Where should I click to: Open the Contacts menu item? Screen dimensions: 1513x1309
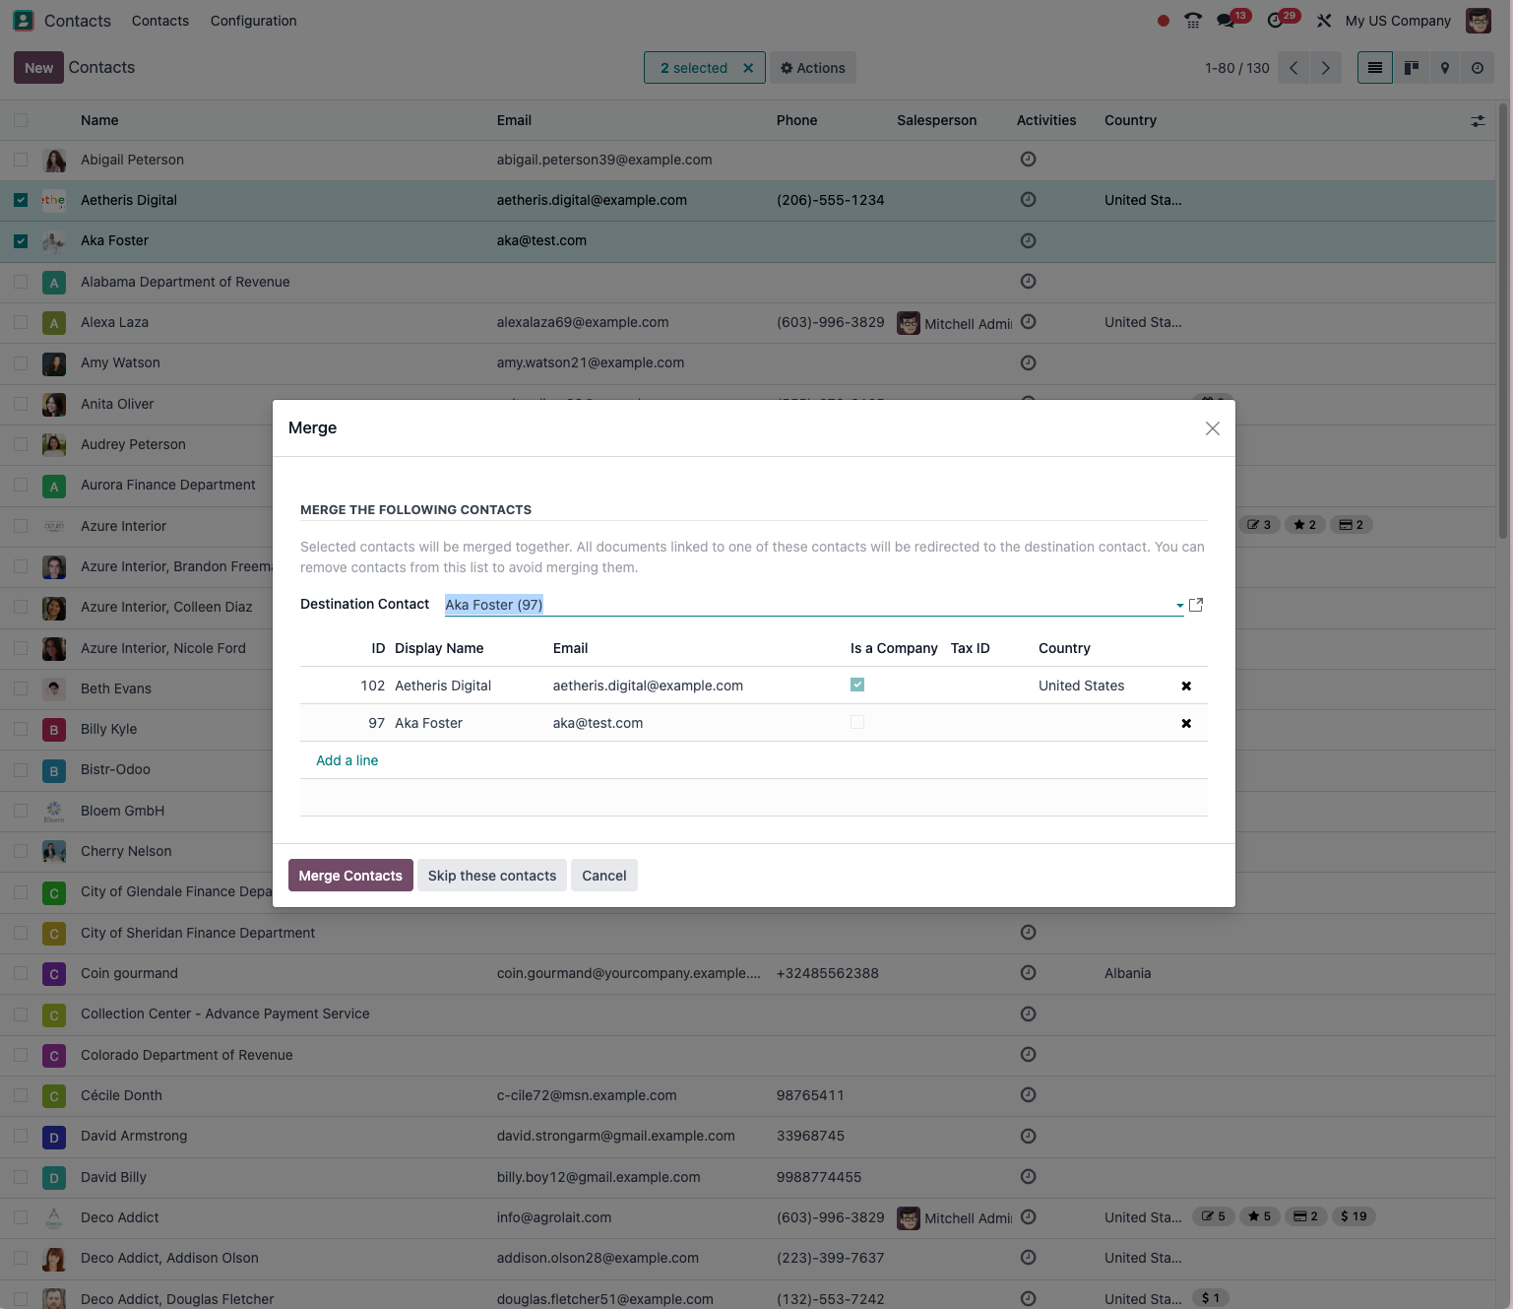click(160, 21)
